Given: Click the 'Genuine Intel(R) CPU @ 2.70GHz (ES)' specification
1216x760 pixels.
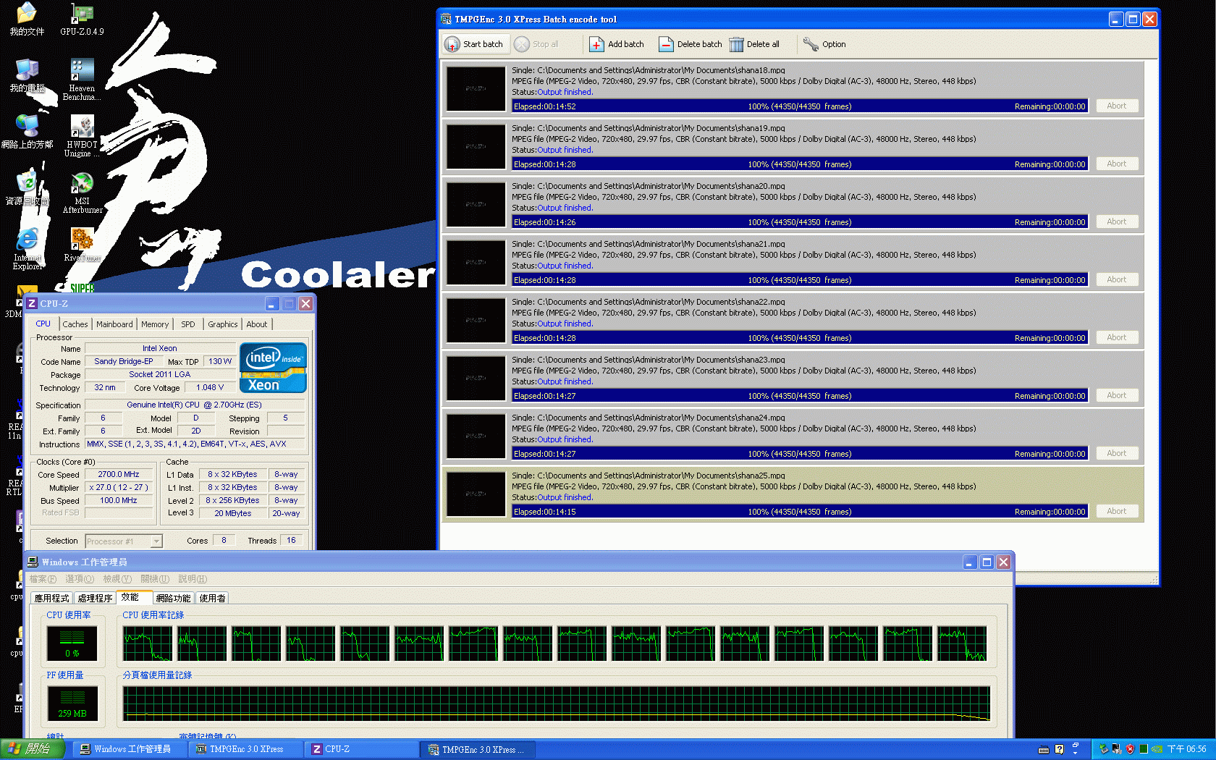Looking at the screenshot, I should (194, 405).
